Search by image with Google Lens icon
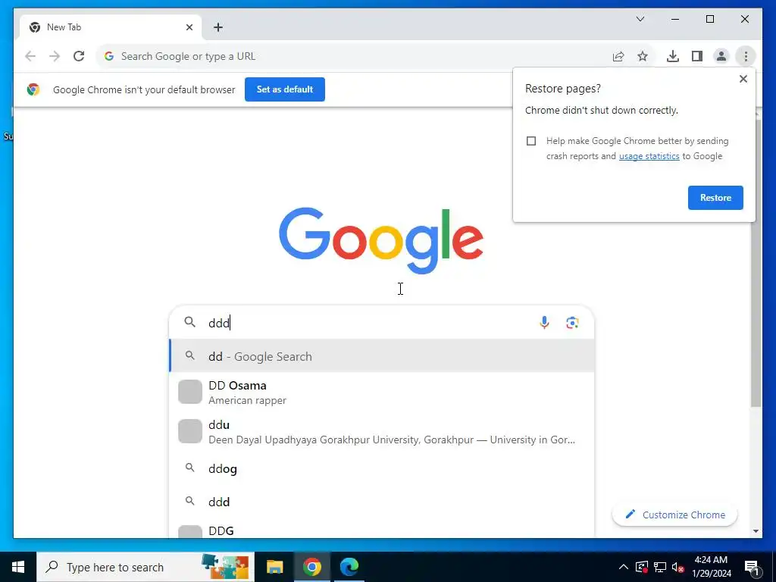Screen dimensions: 776x582 coord(572,323)
